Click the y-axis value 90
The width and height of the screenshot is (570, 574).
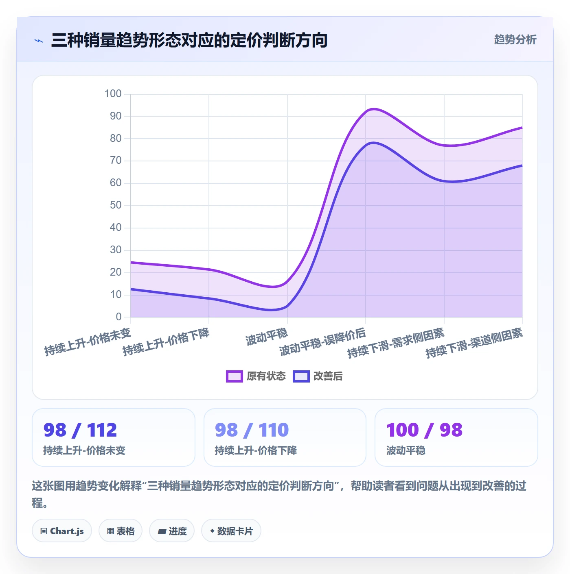[x=116, y=116]
